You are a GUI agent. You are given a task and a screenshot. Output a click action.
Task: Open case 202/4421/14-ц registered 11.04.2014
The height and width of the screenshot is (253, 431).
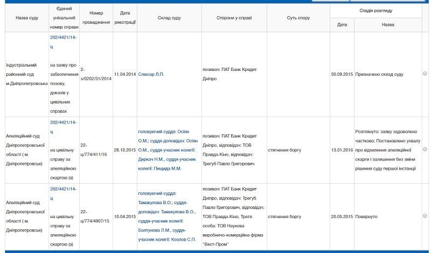pyautogui.click(x=64, y=42)
